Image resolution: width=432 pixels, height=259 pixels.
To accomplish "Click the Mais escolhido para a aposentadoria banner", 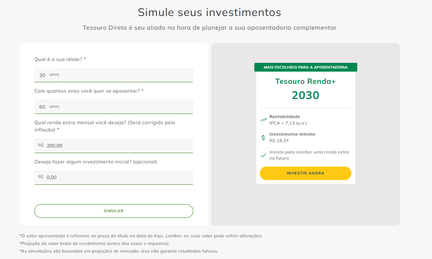I will pos(305,67).
